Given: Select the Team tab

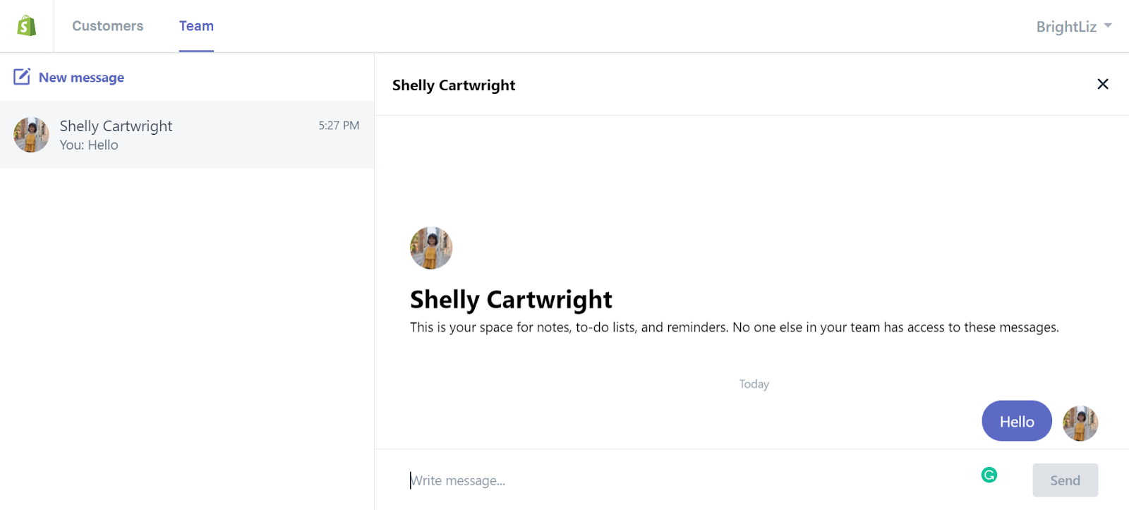Looking at the screenshot, I should point(196,26).
